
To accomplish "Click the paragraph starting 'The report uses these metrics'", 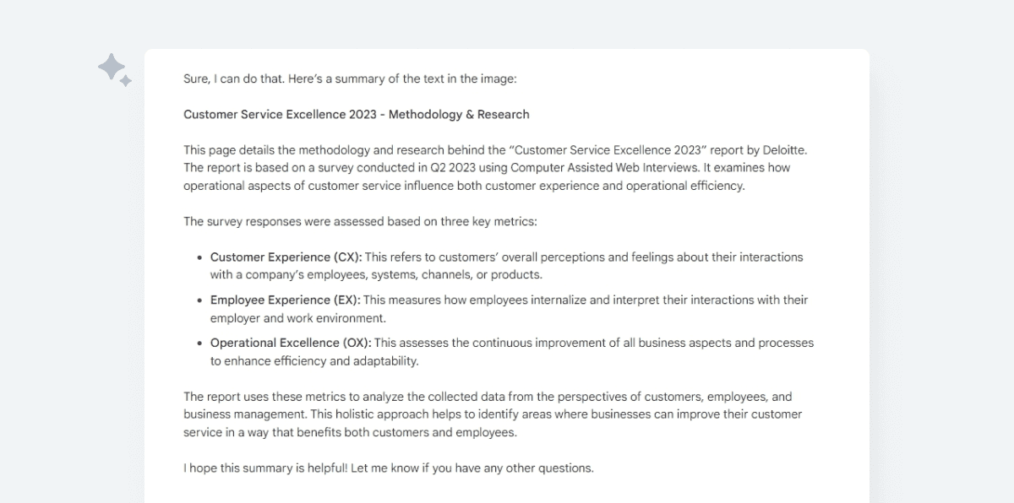I will [493, 414].
